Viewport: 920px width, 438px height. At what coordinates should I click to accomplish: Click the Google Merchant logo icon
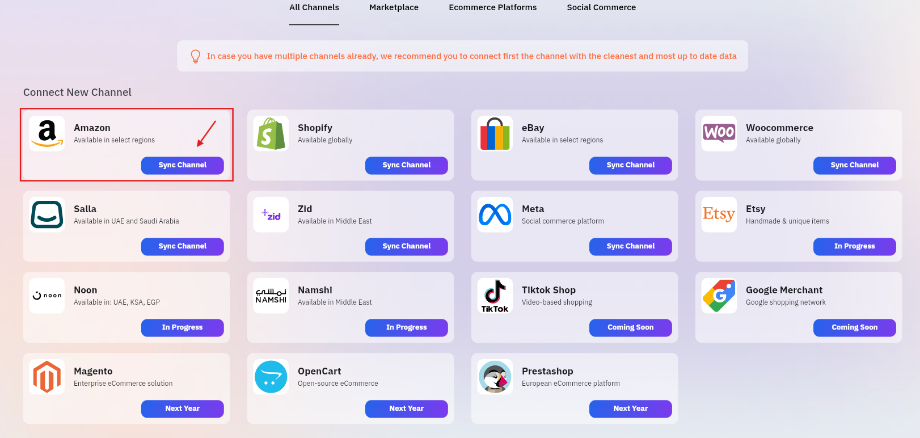pos(719,296)
